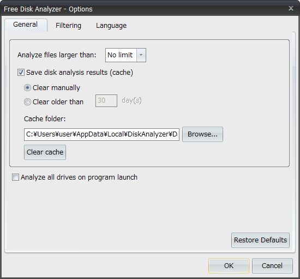Select the General tab
The width and height of the screenshot is (300, 279).
coord(26,25)
